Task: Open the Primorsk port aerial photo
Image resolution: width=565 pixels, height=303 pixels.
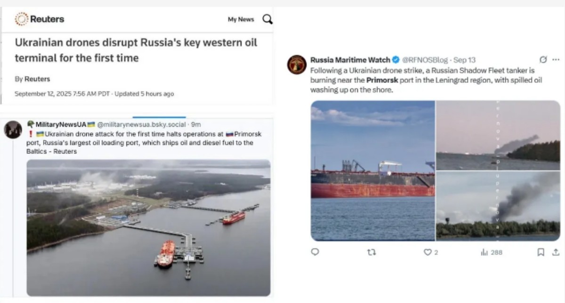Action: [x=148, y=228]
